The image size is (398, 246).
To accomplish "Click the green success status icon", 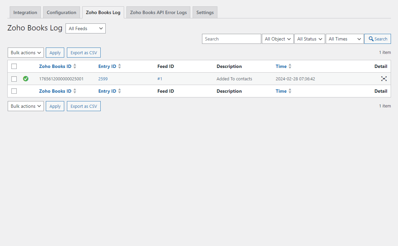I will [26, 79].
